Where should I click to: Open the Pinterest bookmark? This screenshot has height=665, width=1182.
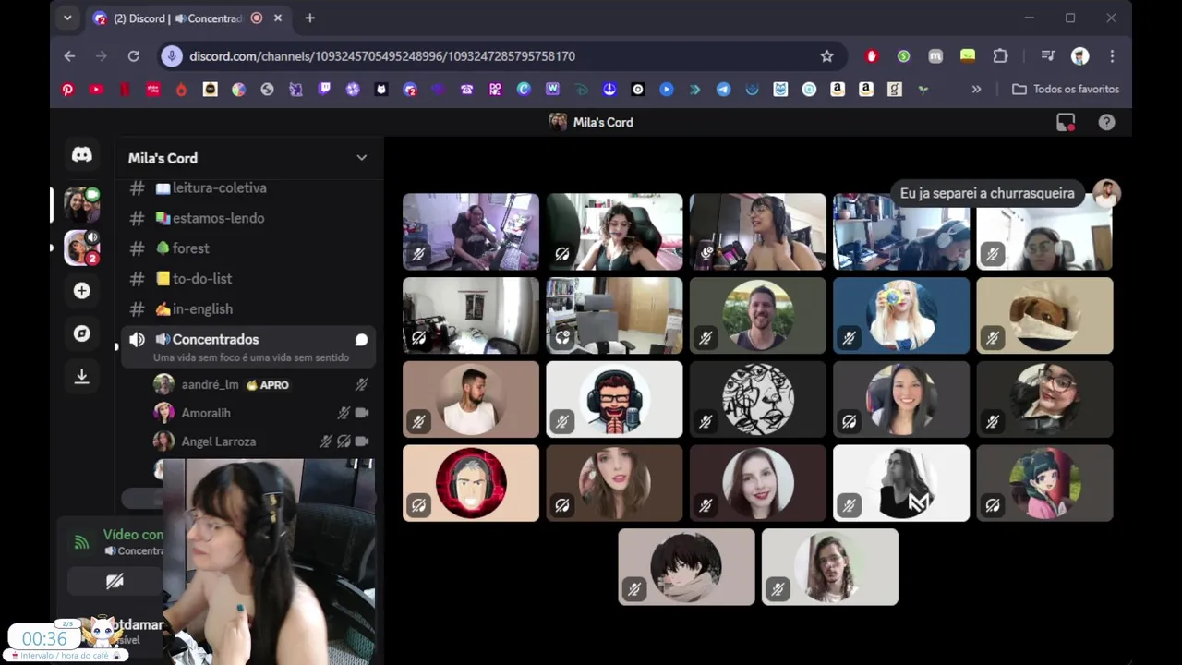67,90
